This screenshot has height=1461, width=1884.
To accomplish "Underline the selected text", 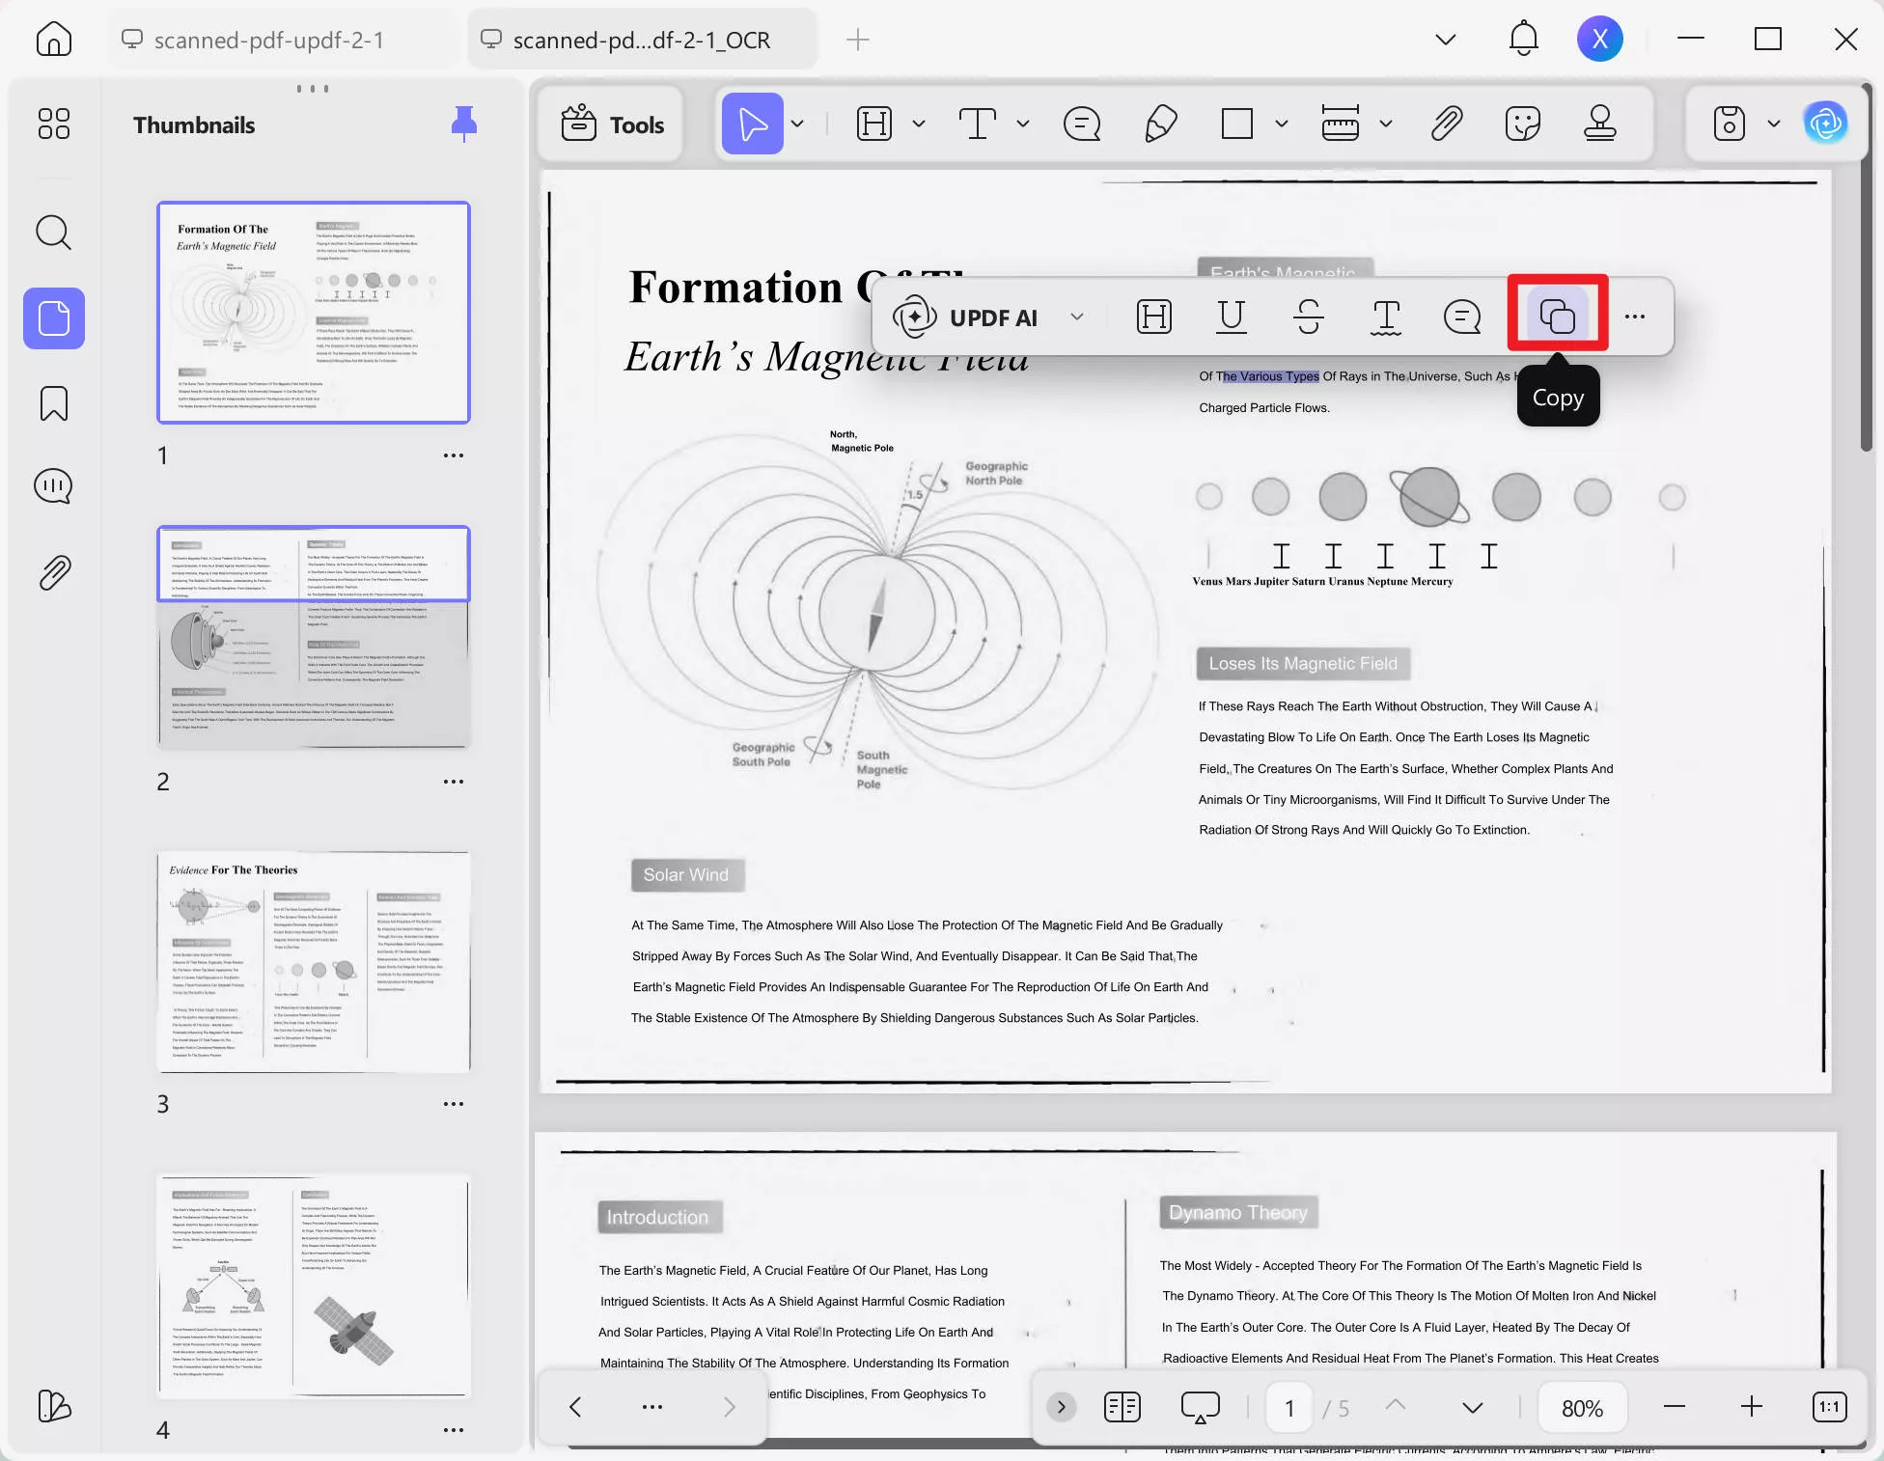I will (1231, 317).
